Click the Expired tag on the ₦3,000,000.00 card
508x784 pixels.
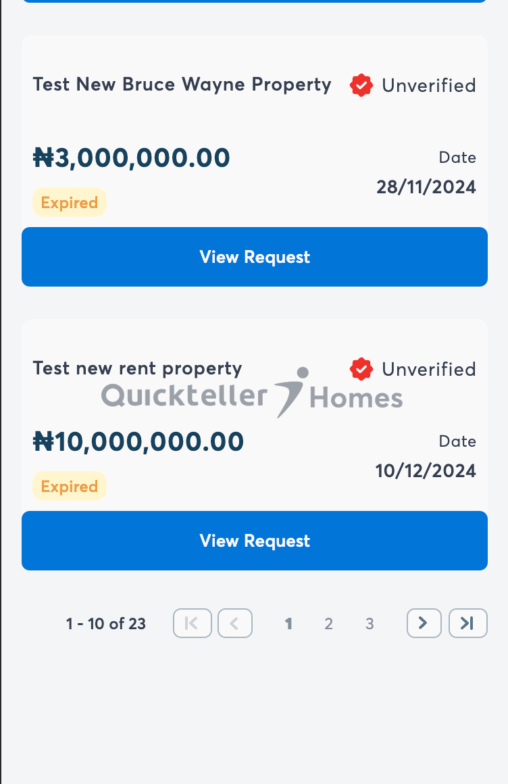click(70, 203)
